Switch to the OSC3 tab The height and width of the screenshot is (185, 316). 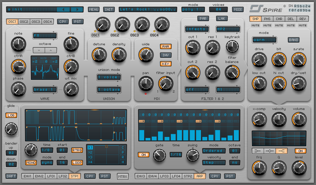point(36,21)
